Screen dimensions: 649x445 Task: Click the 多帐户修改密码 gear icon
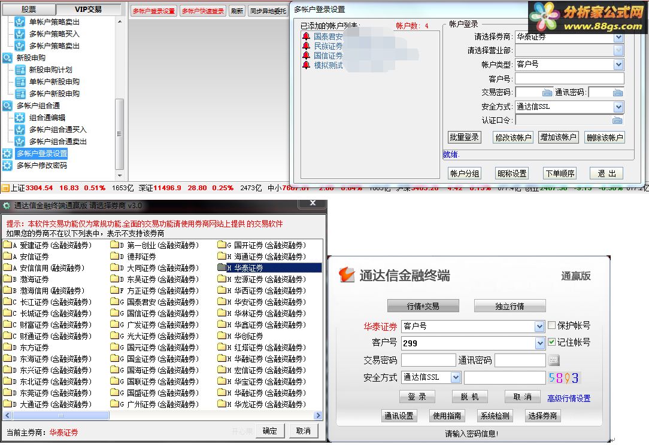click(7, 166)
